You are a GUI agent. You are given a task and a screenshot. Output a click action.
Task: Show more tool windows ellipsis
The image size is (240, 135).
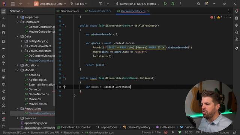point(3,49)
